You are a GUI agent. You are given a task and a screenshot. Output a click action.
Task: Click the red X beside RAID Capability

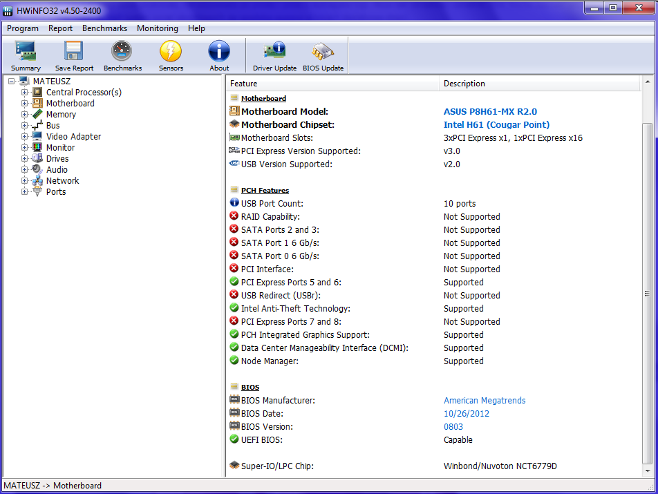(x=234, y=216)
